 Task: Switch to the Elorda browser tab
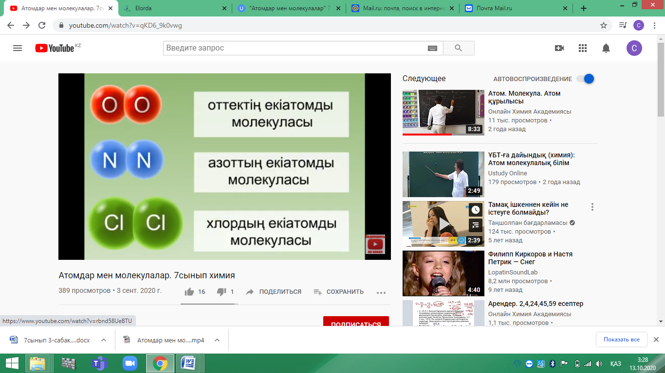173,8
